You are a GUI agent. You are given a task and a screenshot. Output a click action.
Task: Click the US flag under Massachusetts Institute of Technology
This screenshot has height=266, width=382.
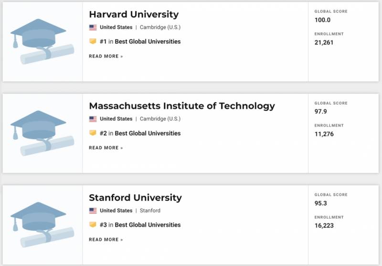click(x=93, y=119)
